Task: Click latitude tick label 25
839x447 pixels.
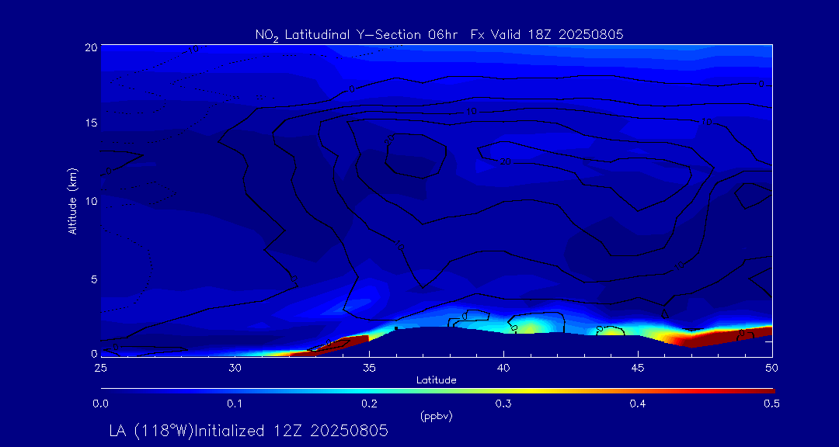Action: pyautogui.click(x=100, y=368)
